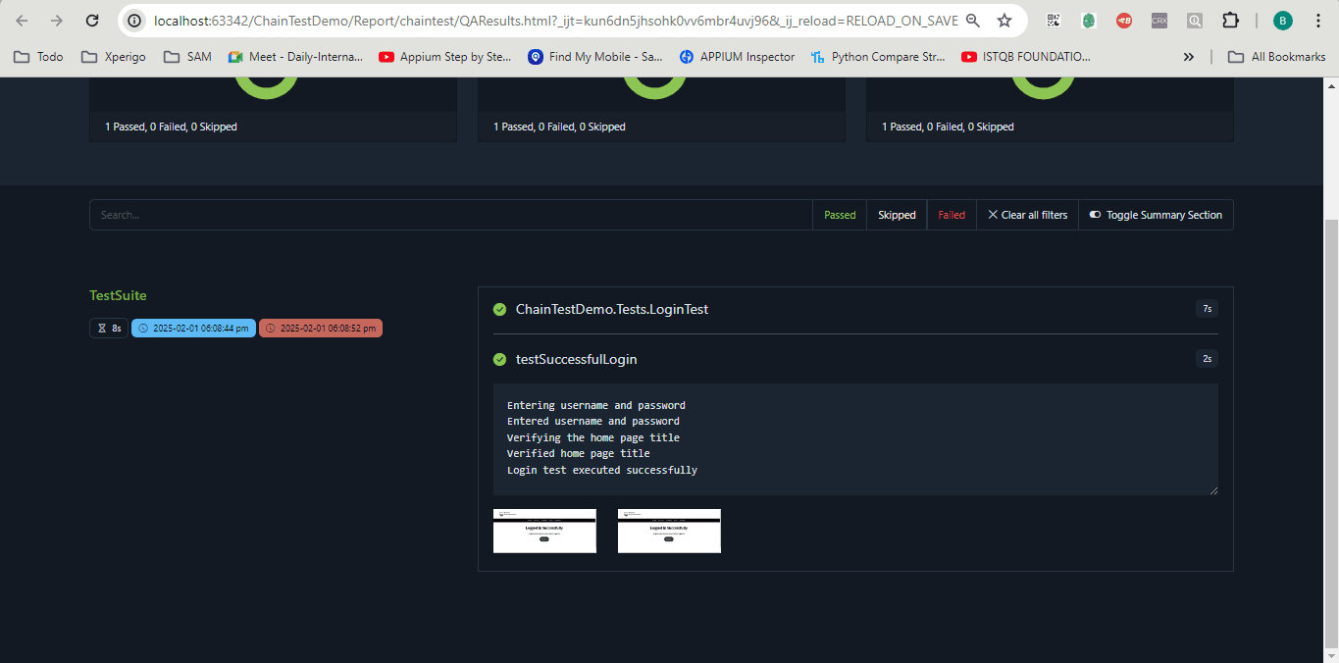The image size is (1339, 663).
Task: Expand hidden bookmarks with the chevron
Action: (1189, 56)
